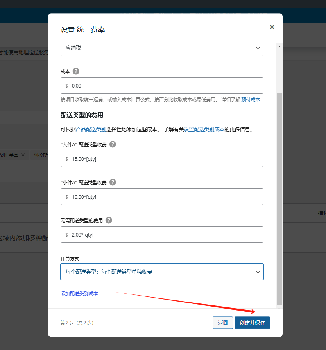Screen dimensions: 326x350
Task: Remove the 阿拉斯 tag using its × icon
Action: pyautogui.click(x=46, y=155)
